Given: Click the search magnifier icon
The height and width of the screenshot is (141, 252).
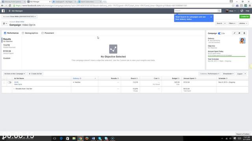Looking at the screenshot, I should pyautogui.click(x=219, y=11).
